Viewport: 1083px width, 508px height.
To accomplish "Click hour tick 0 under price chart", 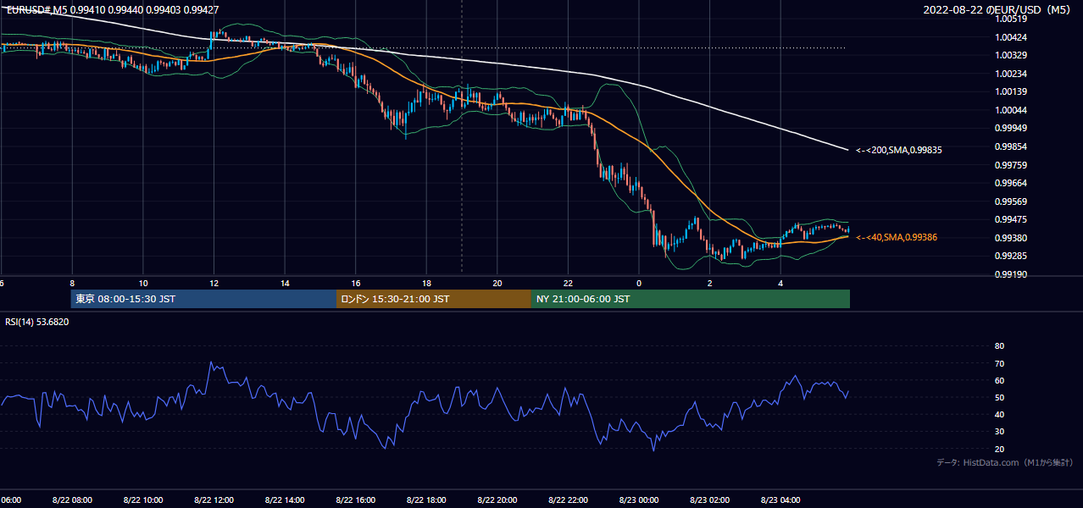I will click(x=639, y=283).
